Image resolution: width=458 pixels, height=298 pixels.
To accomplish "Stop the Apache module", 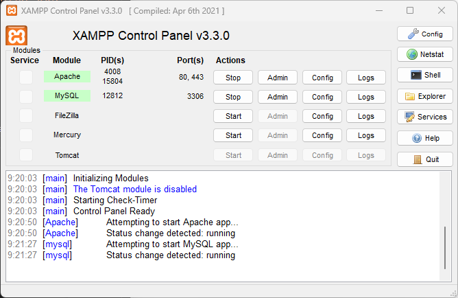I will tap(233, 78).
